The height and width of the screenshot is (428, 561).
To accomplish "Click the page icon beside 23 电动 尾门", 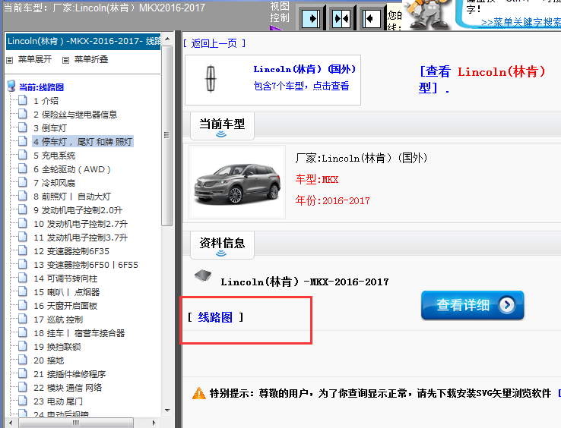I will [x=23, y=401].
